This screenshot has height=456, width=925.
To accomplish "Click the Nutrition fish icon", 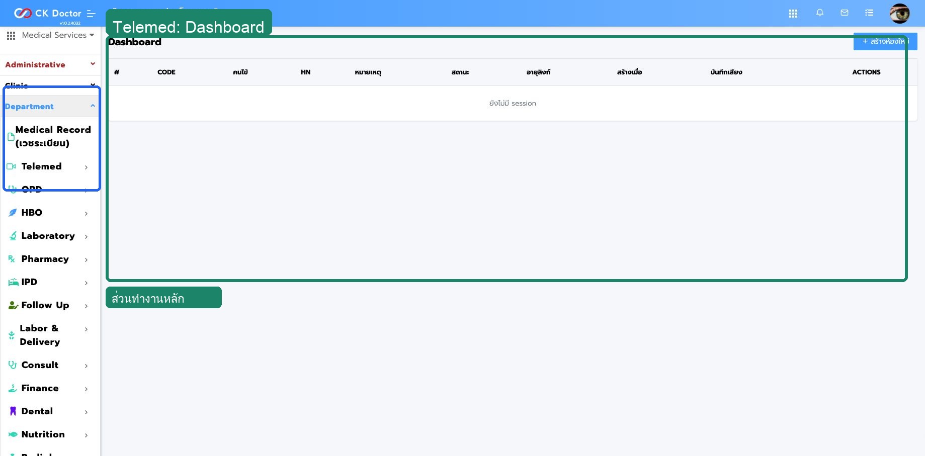I will [x=13, y=434].
